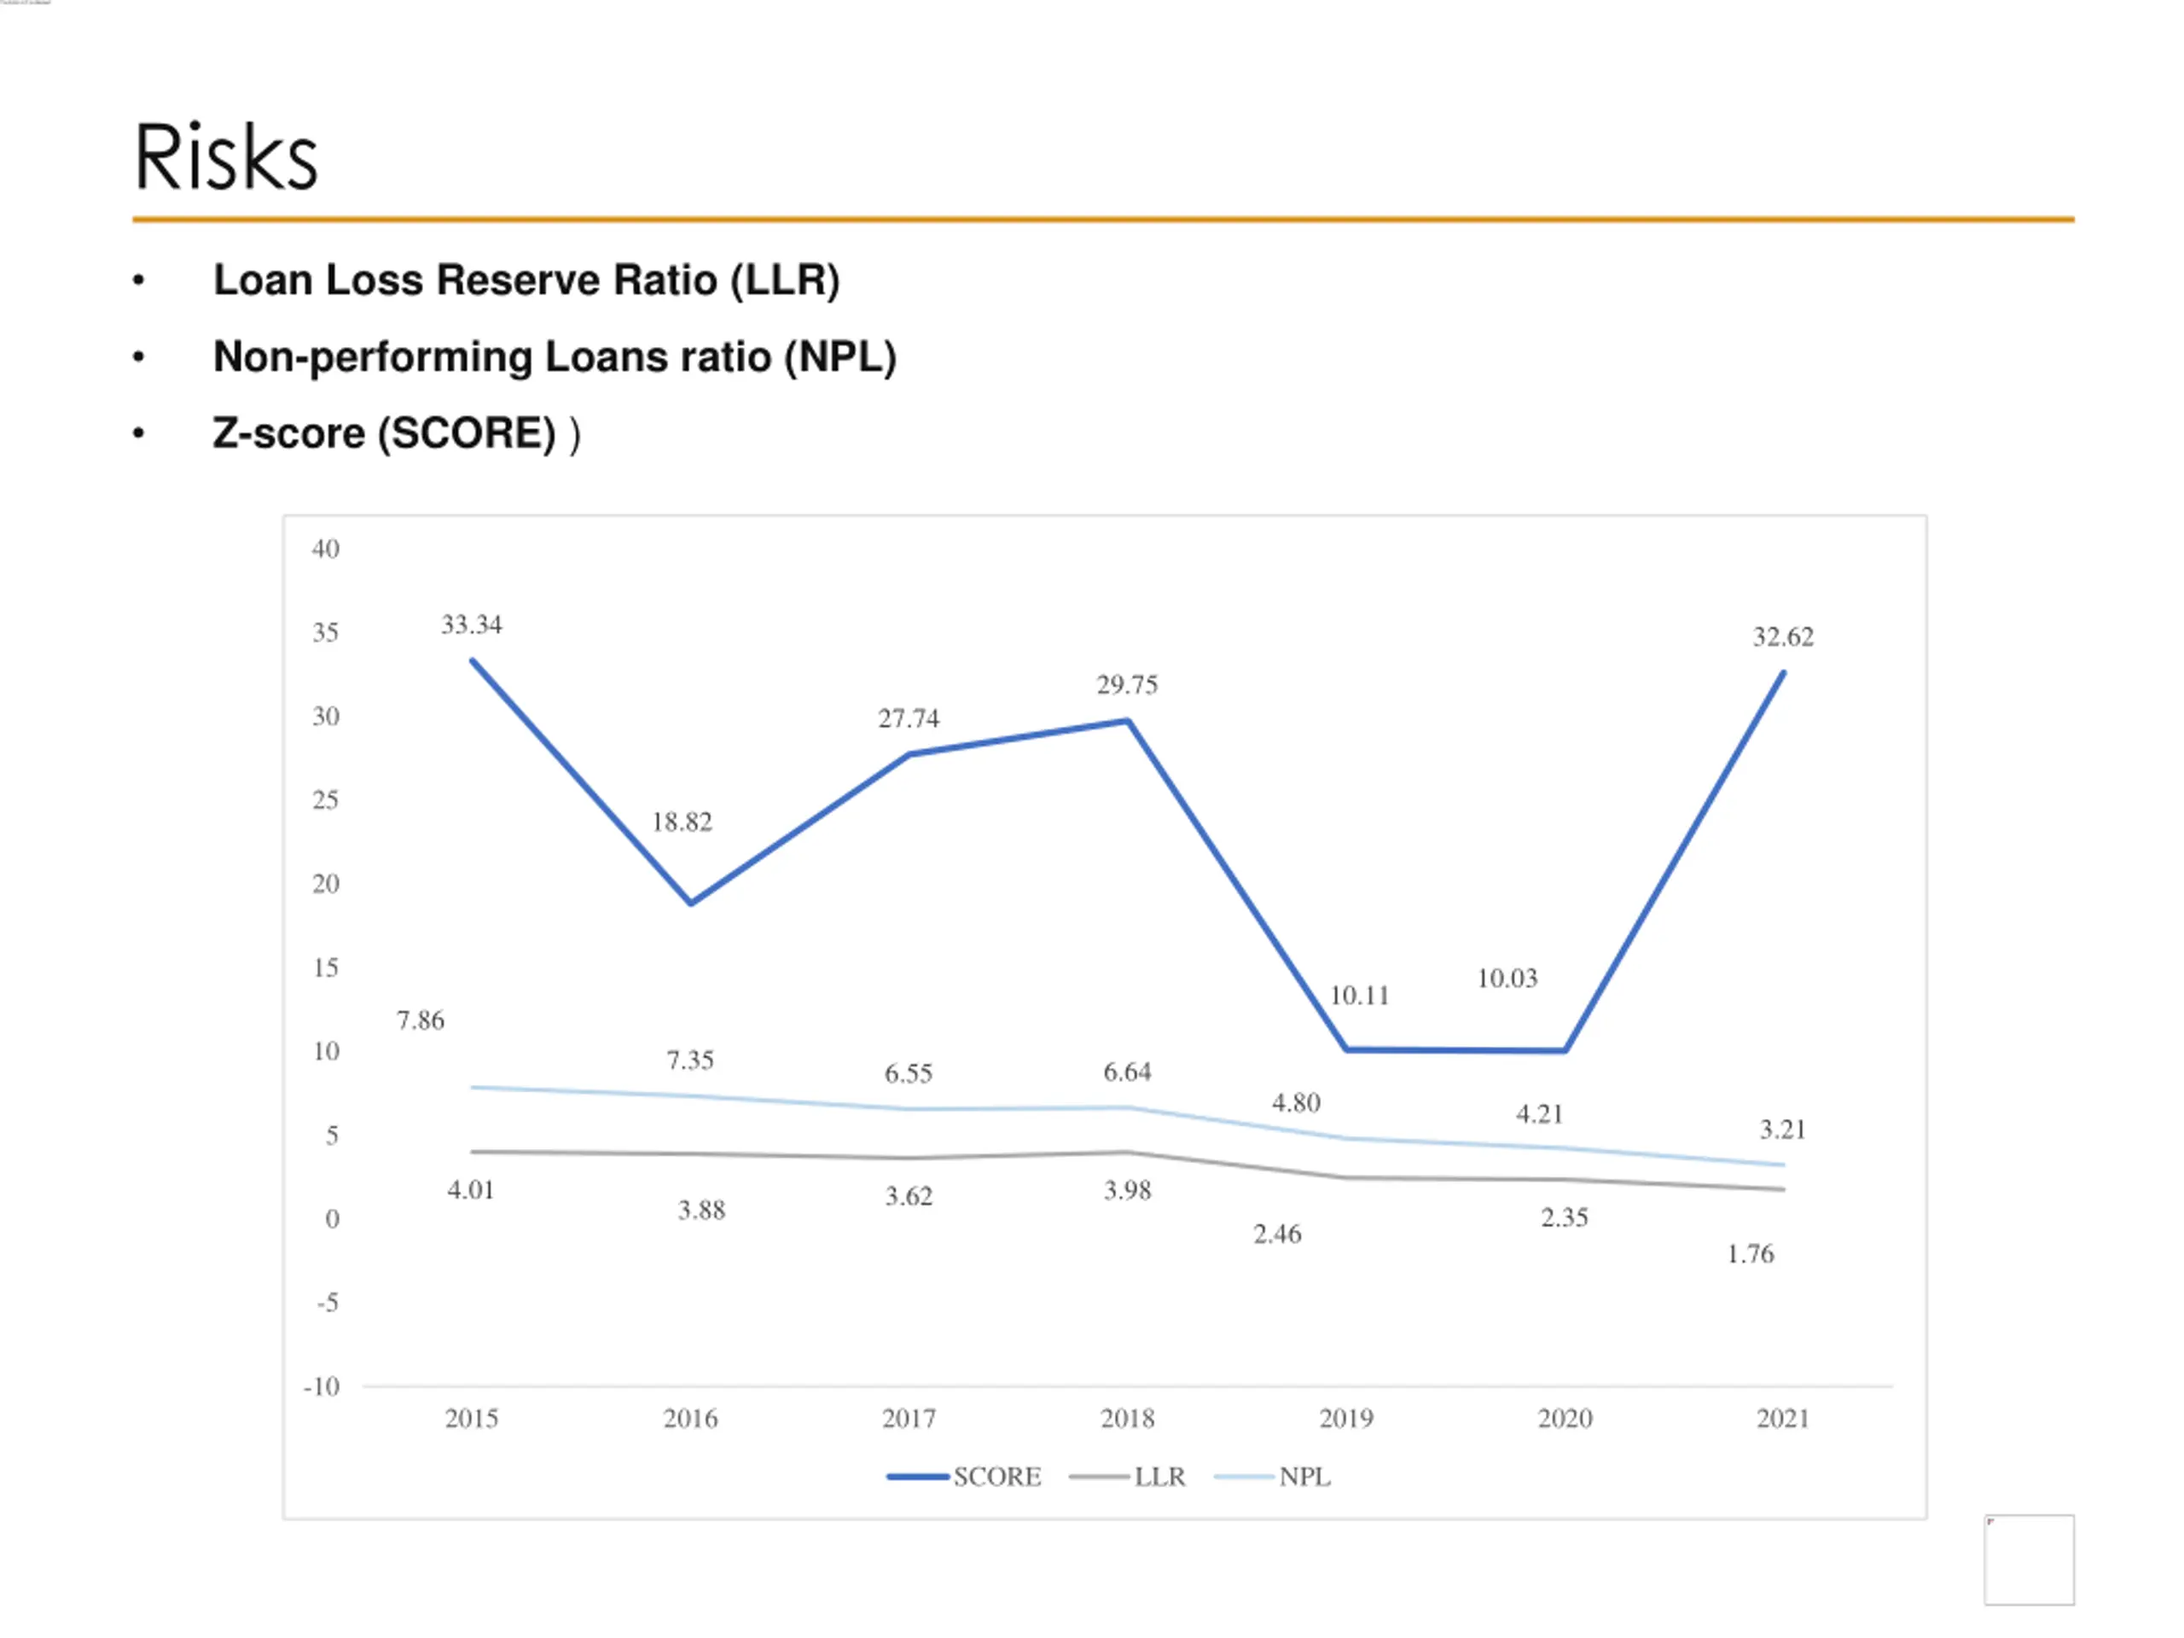Click the orange line under the title
The width and height of the screenshot is (2184, 1638).
[x=1104, y=219]
